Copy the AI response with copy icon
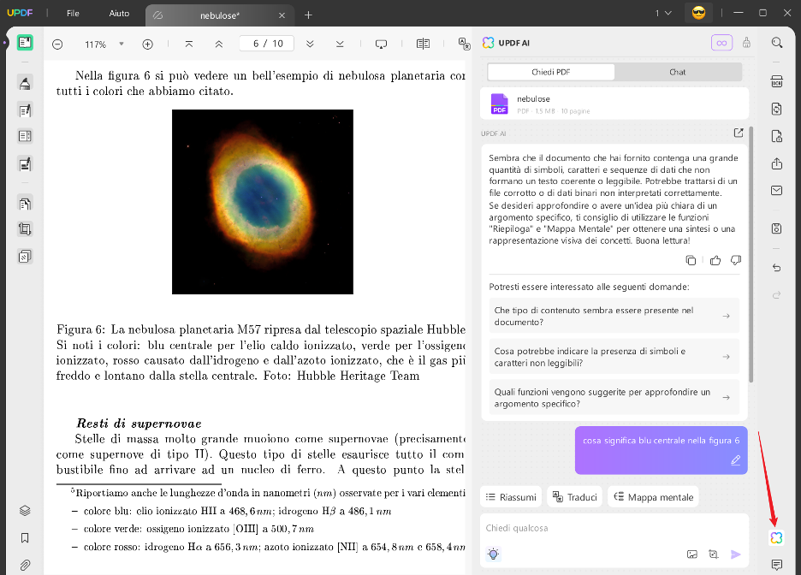The image size is (801, 575). [691, 260]
